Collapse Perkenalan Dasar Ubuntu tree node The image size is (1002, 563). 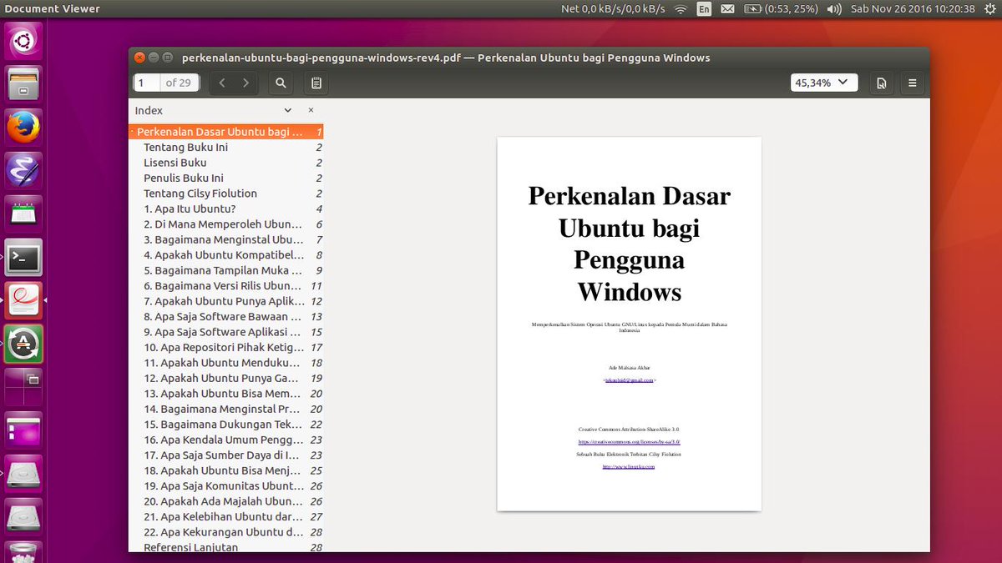[x=132, y=132]
